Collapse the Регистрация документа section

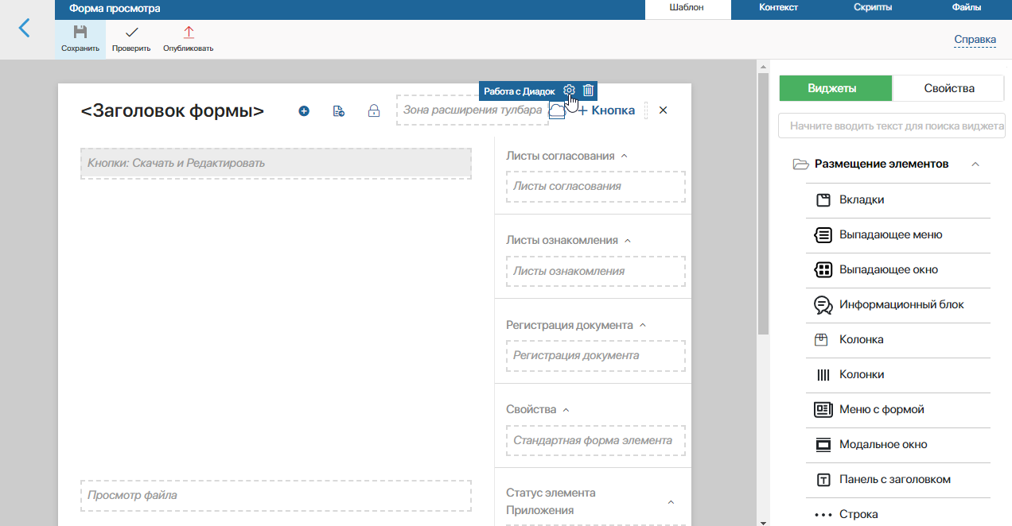(643, 326)
